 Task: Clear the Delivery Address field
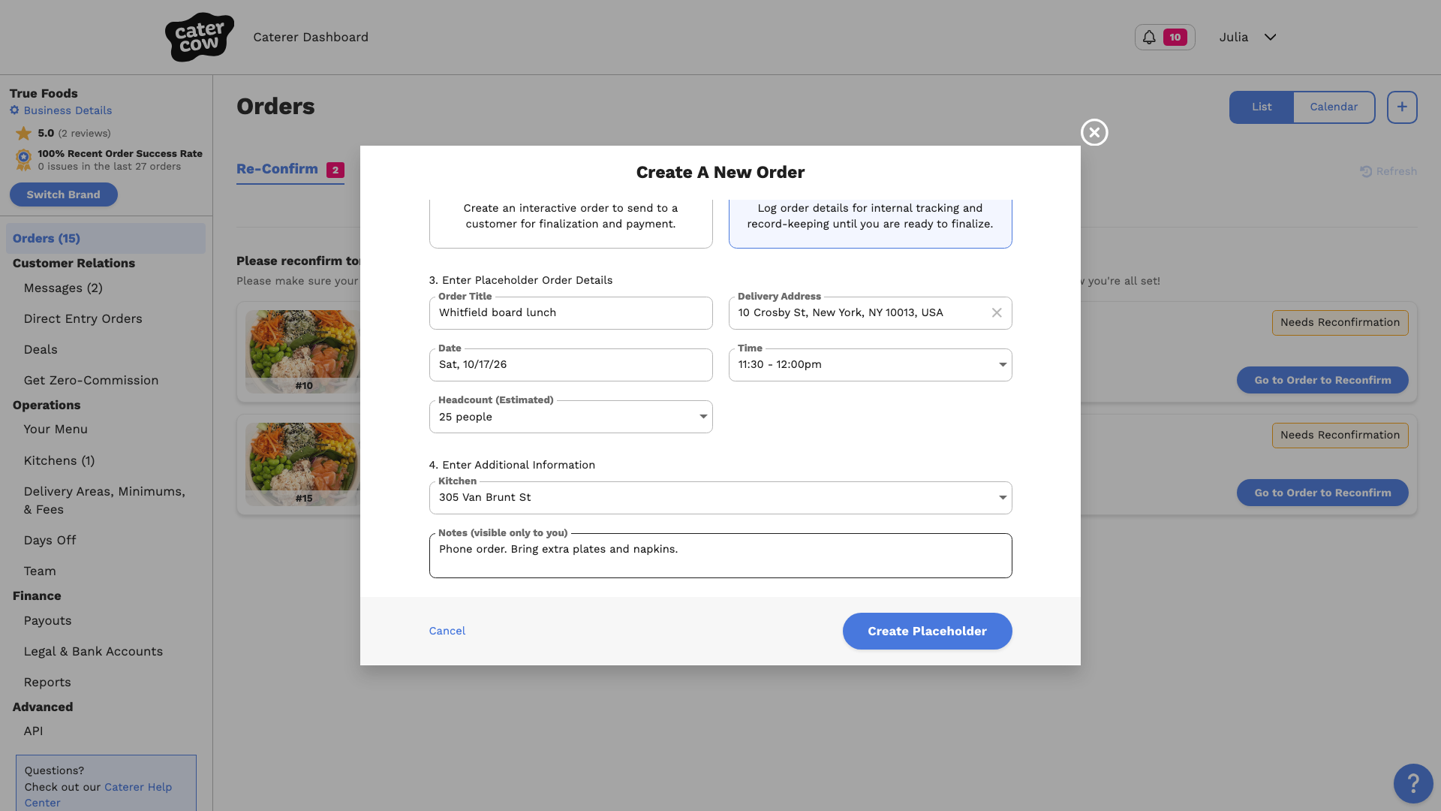997,313
